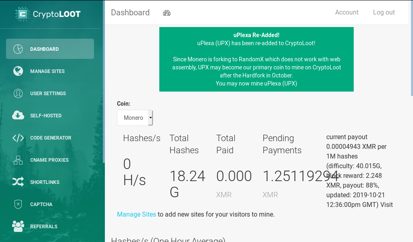Screen dimensions: 413x242
Task: Select Captcha sidebar entry
Action: [50, 204]
